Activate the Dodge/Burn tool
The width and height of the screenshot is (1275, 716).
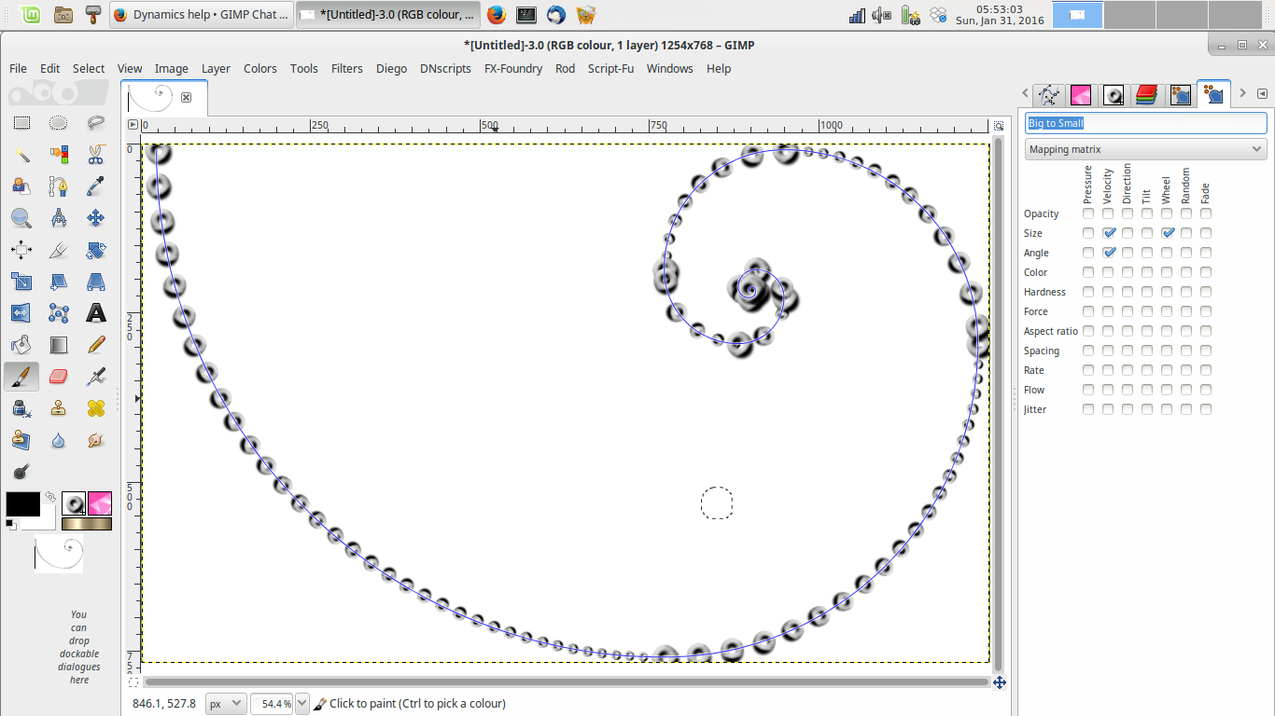21,472
